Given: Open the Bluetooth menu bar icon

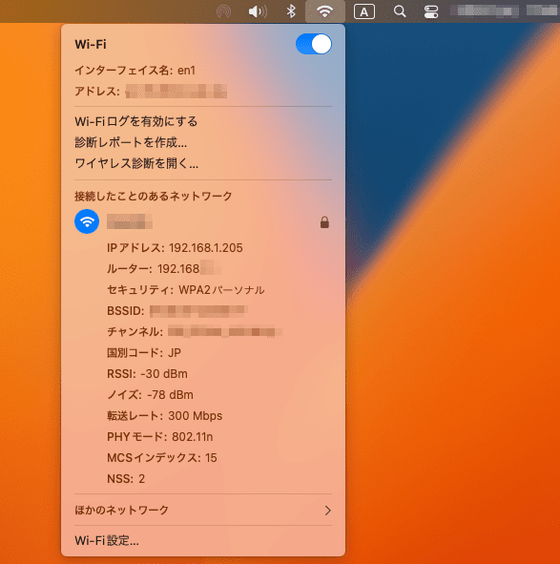Looking at the screenshot, I should [291, 11].
